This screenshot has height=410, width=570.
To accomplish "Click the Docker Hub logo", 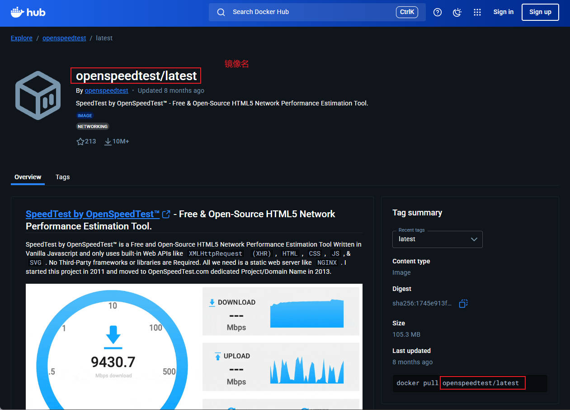I will (x=28, y=12).
